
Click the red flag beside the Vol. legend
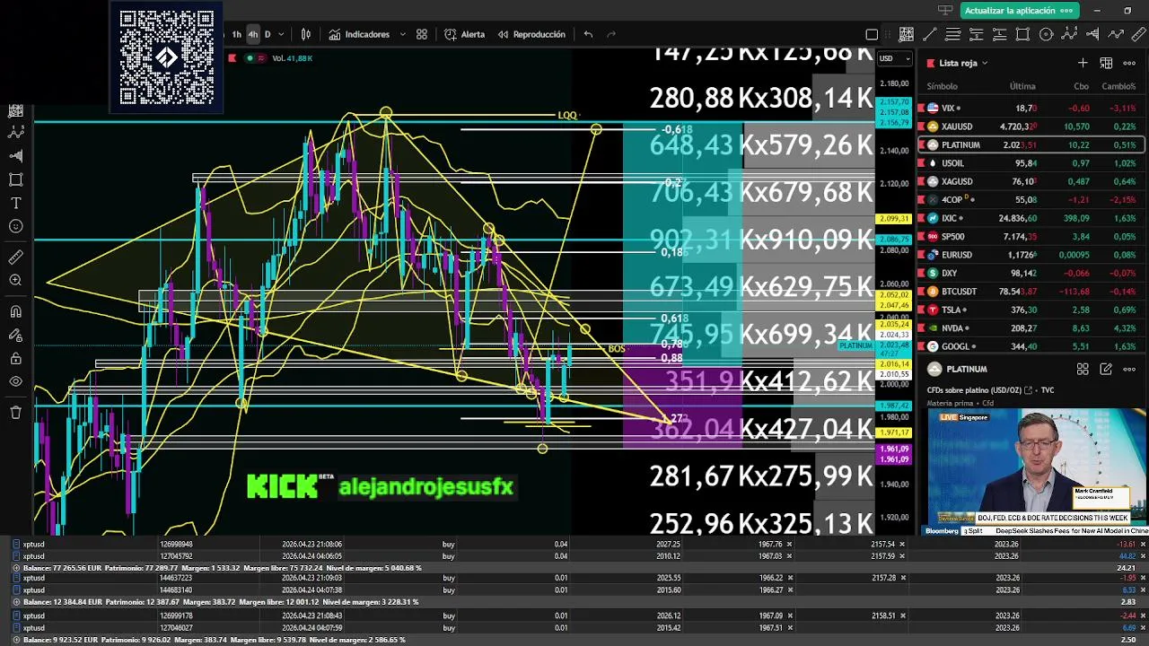[232, 58]
